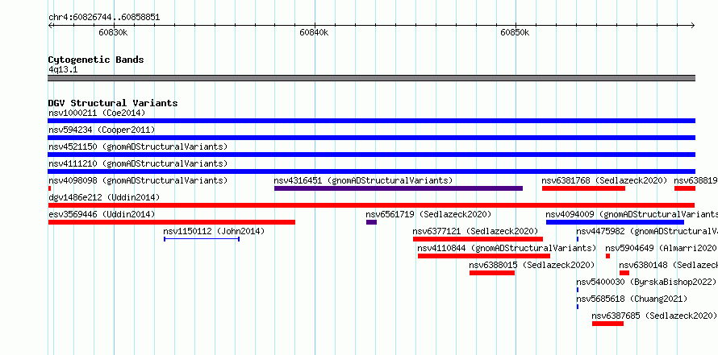Click the DGV Structural Variants track title
The image size is (718, 355).
113,103
